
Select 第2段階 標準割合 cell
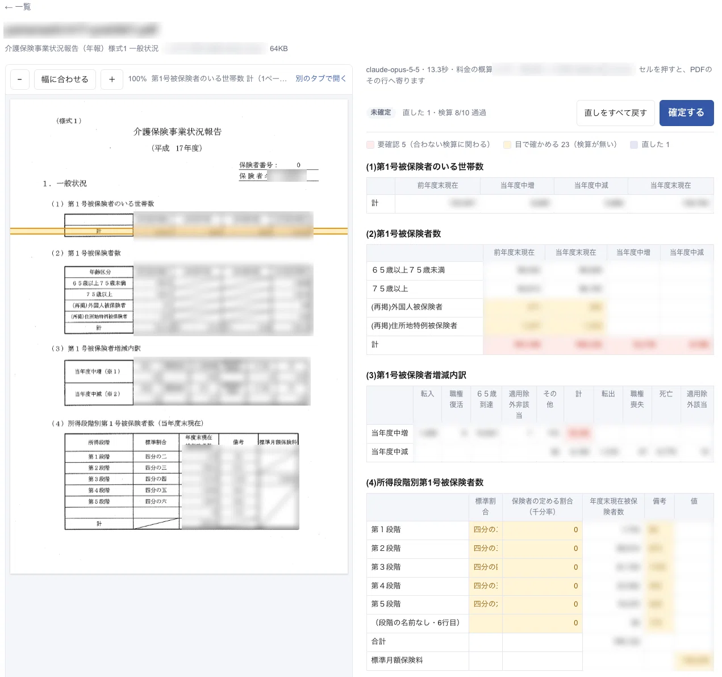pos(486,549)
